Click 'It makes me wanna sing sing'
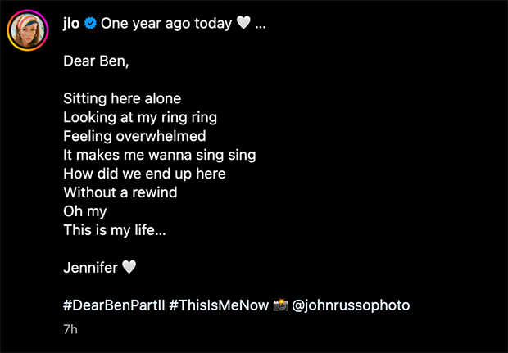This screenshot has width=508, height=353. [160, 156]
